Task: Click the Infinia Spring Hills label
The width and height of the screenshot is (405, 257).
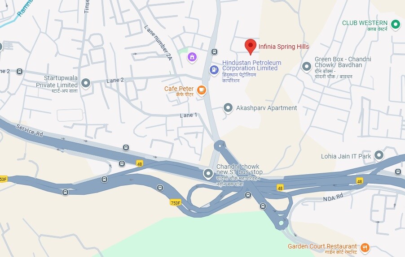Action: click(284, 47)
